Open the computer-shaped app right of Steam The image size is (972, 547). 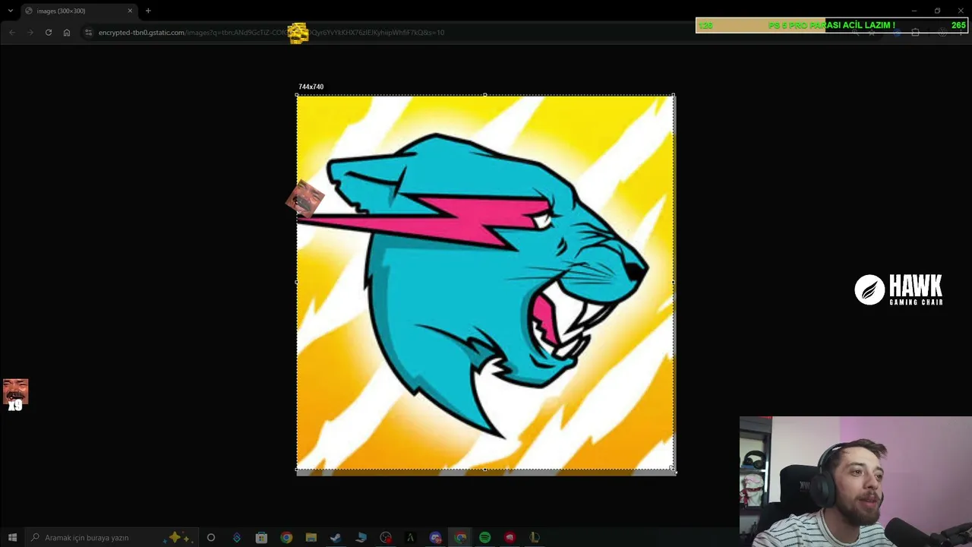[361, 538]
